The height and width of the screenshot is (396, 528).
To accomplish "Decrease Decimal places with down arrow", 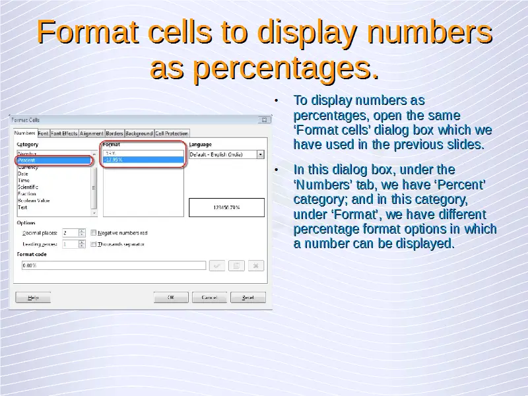I will [x=82, y=235].
